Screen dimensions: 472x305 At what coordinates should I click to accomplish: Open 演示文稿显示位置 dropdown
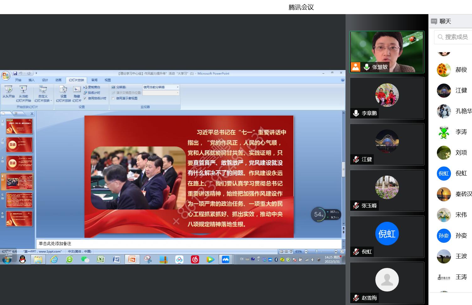(161, 93)
